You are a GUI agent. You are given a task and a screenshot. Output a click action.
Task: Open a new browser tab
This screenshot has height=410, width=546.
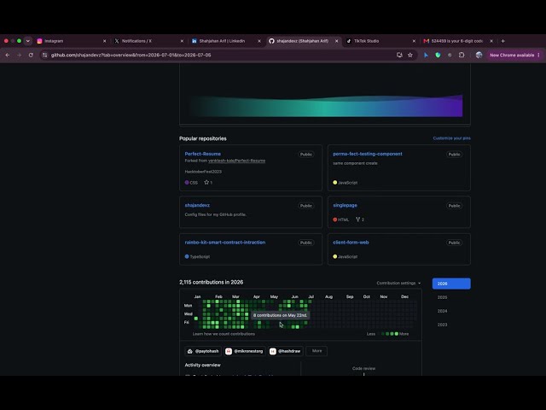pyautogui.click(x=502, y=41)
